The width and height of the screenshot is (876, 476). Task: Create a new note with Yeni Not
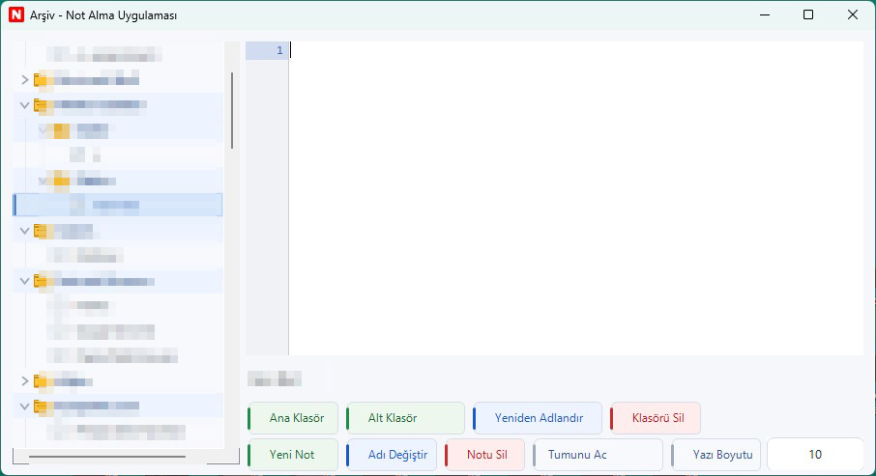(x=294, y=455)
